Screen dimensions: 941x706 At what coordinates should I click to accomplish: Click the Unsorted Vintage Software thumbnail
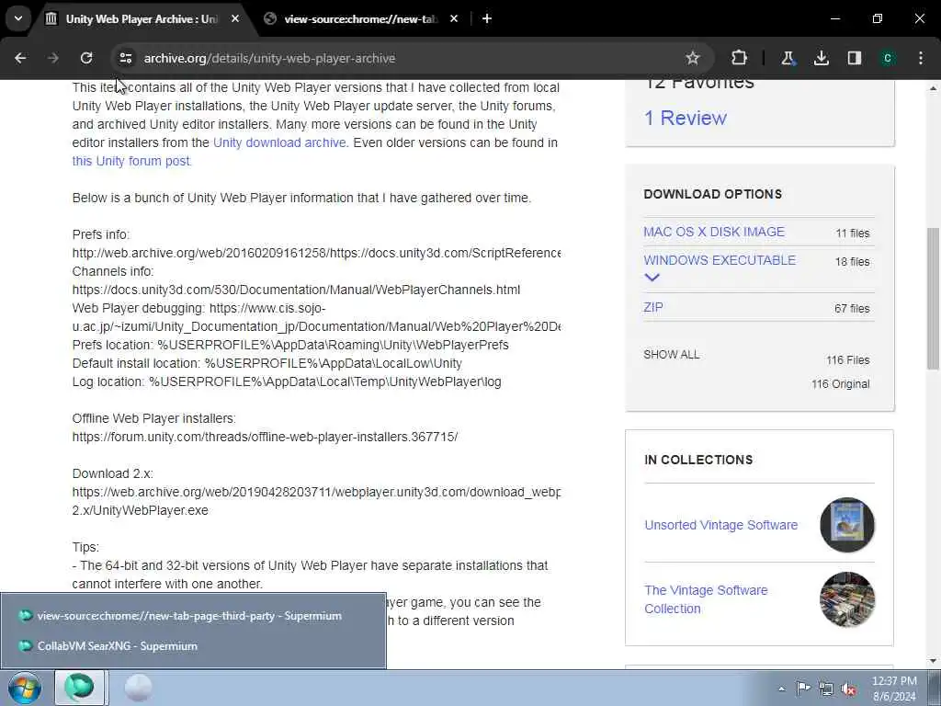[x=846, y=525]
